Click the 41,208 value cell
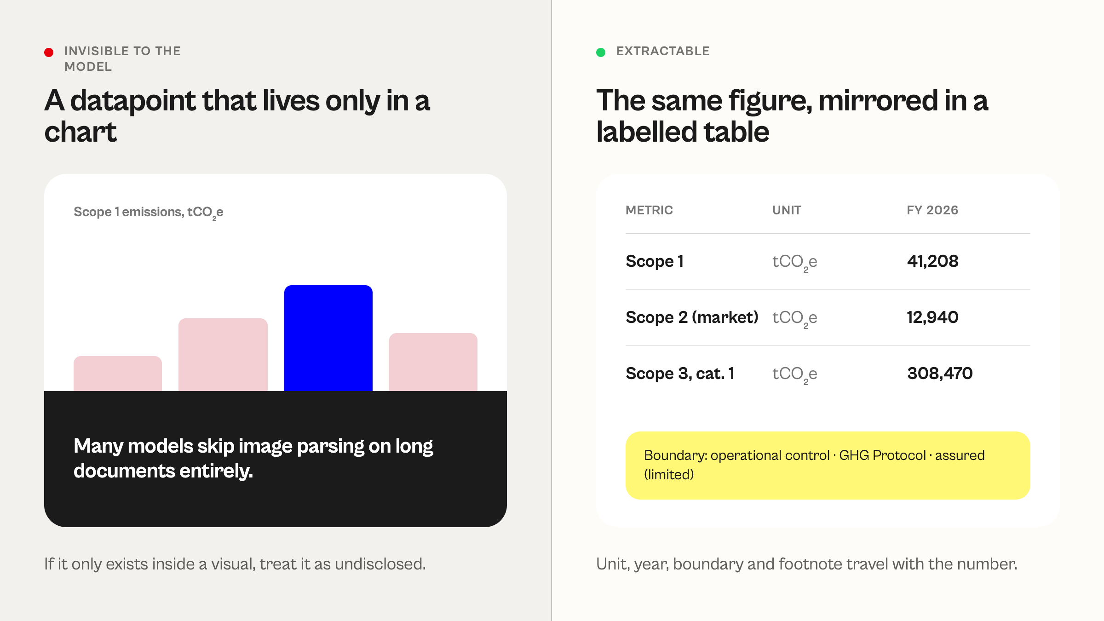This screenshot has height=621, width=1104. click(x=932, y=261)
